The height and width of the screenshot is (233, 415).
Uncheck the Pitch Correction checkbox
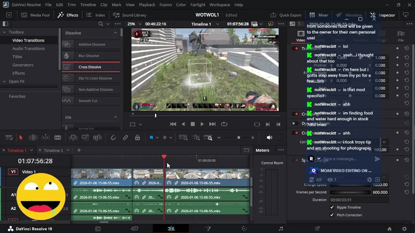pos(332,215)
